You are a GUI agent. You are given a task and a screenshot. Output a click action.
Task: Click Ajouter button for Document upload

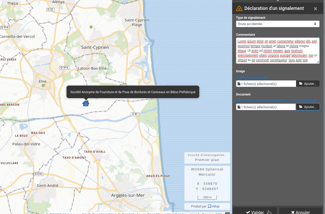(x=308, y=107)
